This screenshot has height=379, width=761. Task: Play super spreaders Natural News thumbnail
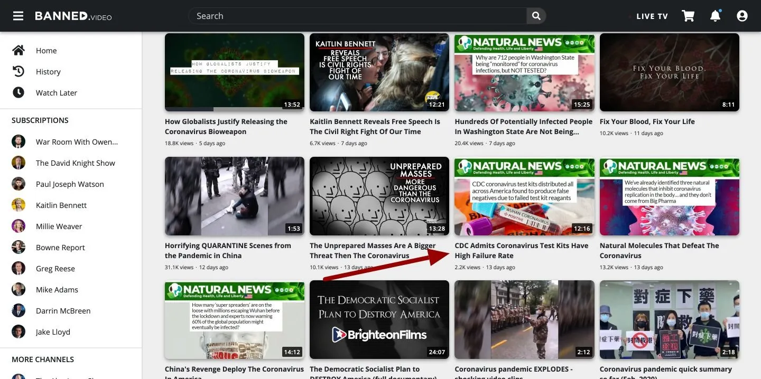pyautogui.click(x=235, y=319)
